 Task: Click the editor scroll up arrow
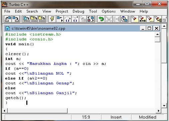pos(157,34)
